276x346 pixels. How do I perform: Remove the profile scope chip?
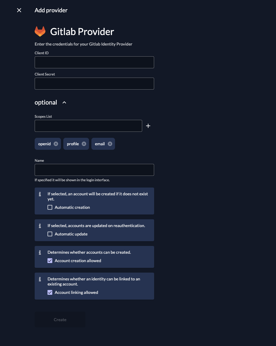coord(84,144)
